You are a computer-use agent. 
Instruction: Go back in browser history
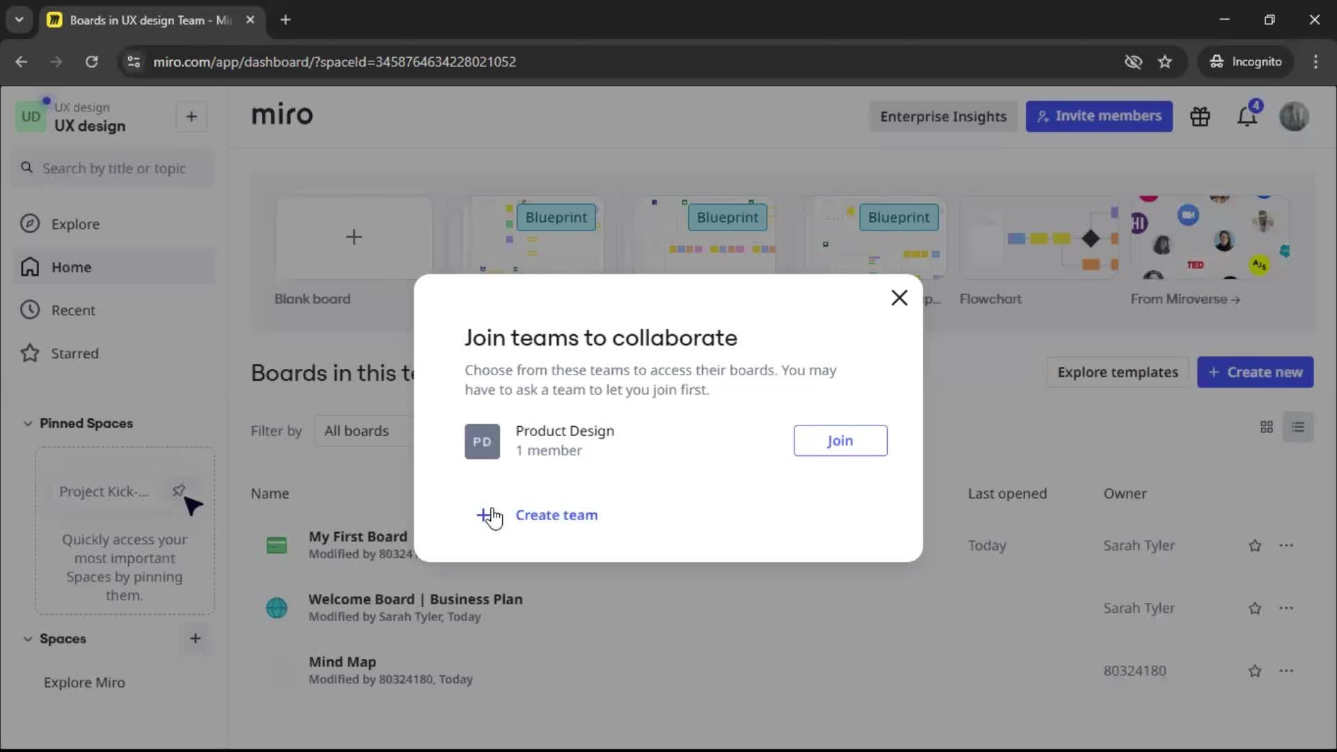(x=22, y=62)
